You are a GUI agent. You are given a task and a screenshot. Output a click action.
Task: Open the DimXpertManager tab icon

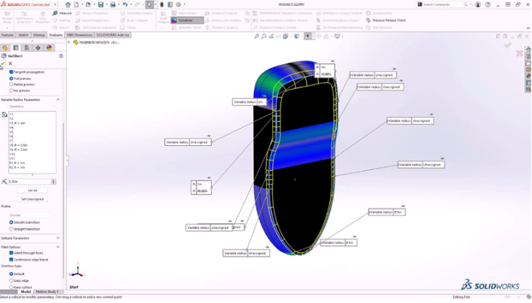(38, 48)
